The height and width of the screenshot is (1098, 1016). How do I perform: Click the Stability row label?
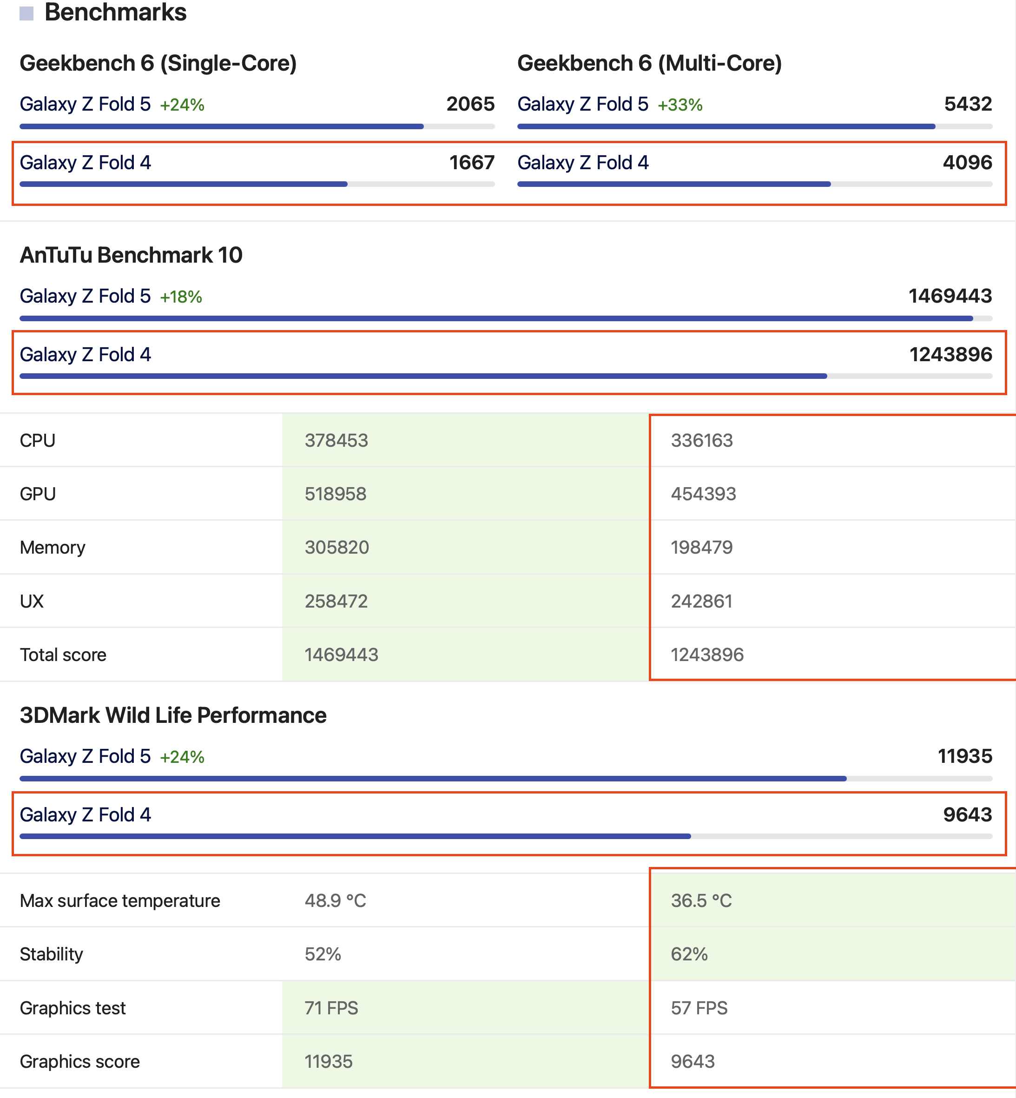pos(52,954)
